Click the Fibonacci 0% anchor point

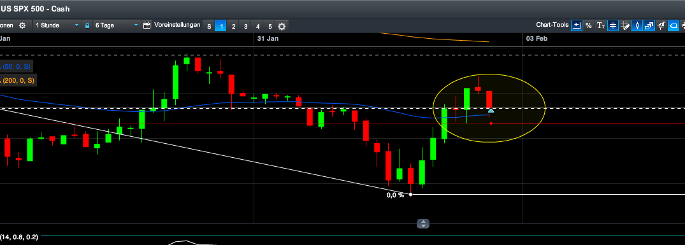point(410,195)
